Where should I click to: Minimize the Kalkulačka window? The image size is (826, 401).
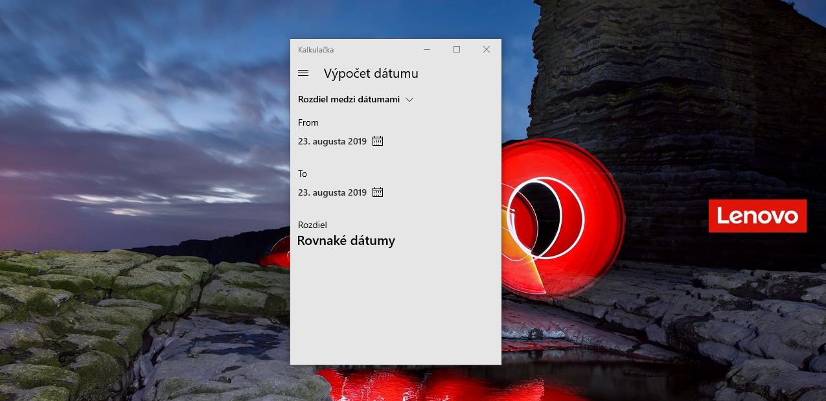(427, 49)
